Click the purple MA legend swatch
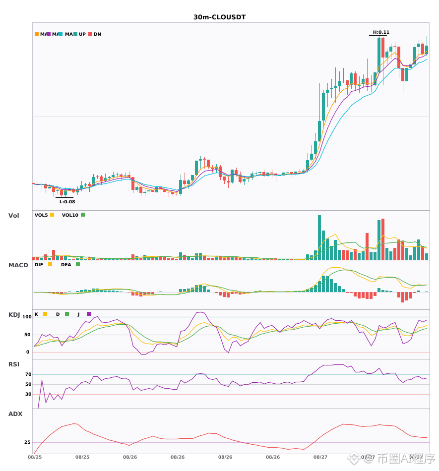The image size is (439, 471). tap(49, 34)
